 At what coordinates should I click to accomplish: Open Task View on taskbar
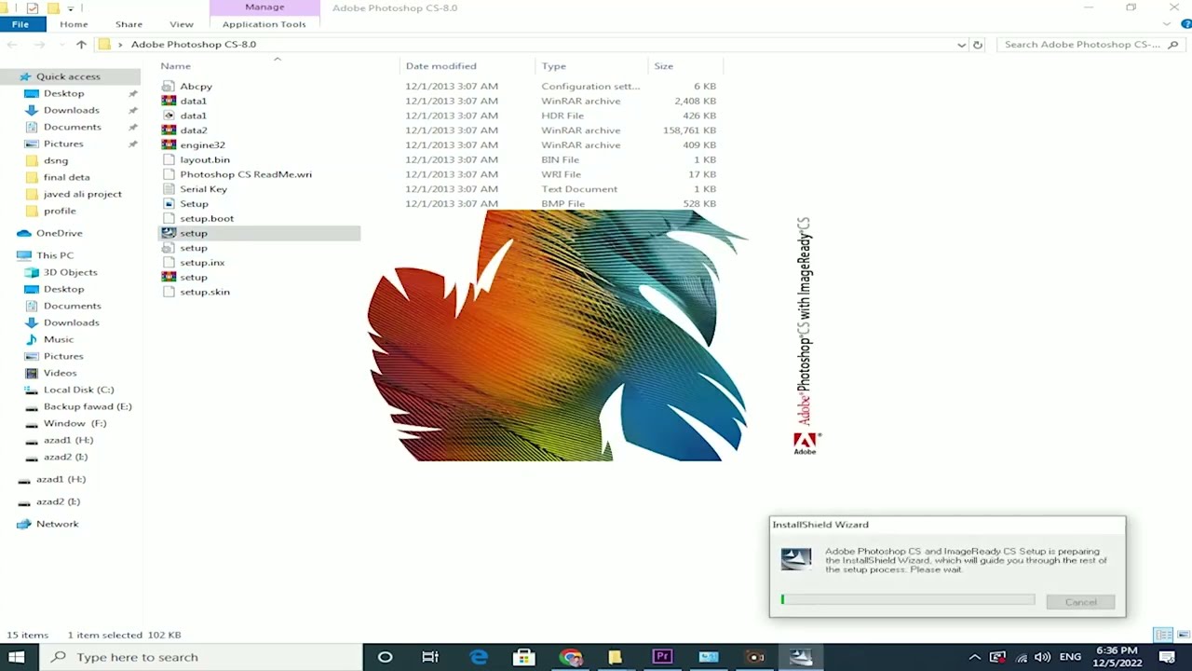(x=430, y=657)
